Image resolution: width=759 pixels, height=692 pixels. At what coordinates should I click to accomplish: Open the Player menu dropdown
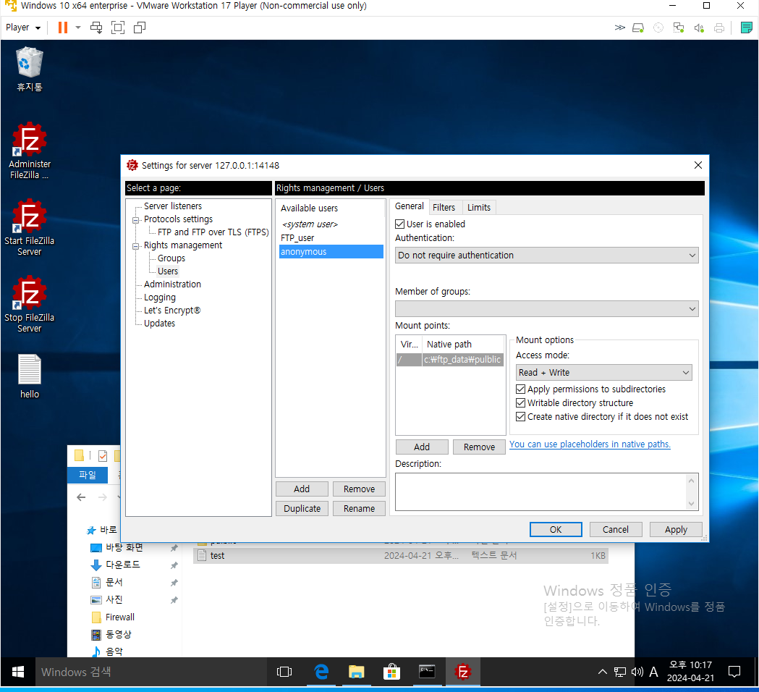pyautogui.click(x=22, y=28)
